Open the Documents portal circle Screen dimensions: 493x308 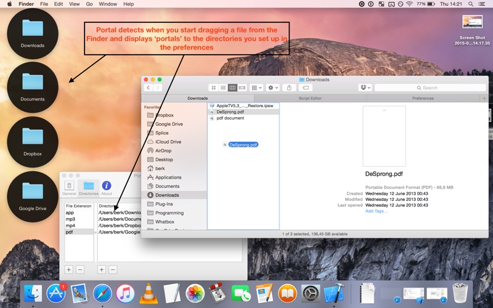click(33, 87)
